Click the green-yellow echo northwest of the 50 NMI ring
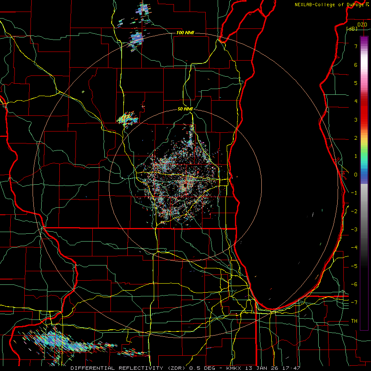 [x=127, y=118]
